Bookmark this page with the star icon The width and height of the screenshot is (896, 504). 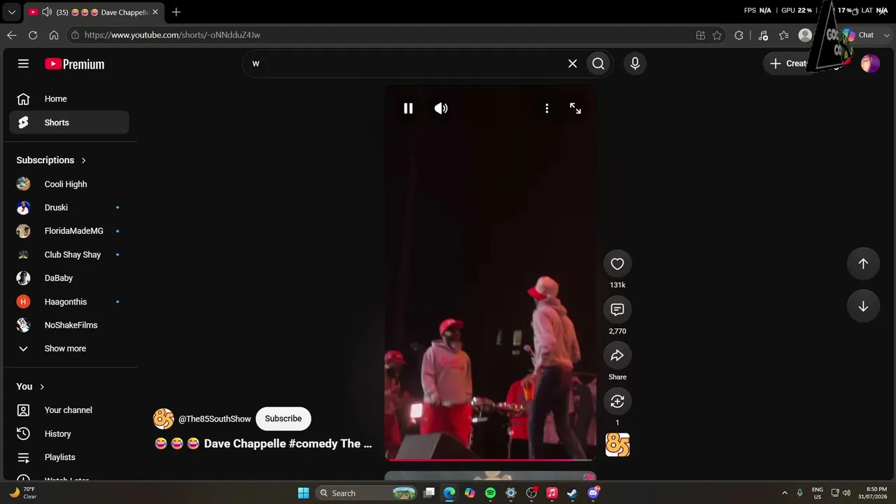click(x=717, y=35)
